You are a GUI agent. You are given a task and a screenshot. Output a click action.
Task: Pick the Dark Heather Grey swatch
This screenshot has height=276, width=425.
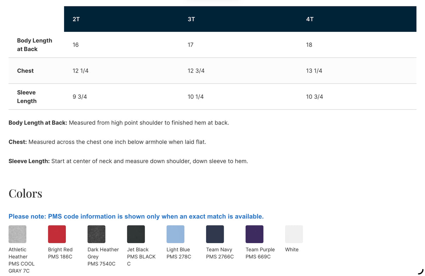96,234
